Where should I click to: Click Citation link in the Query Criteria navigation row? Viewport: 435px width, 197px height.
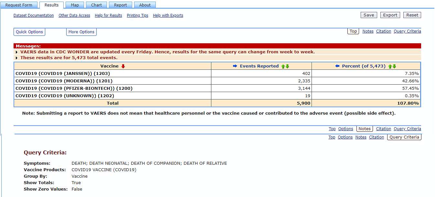(377, 137)
